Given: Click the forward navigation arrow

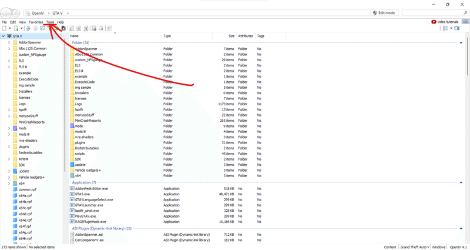Looking at the screenshot, I should (x=16, y=13).
